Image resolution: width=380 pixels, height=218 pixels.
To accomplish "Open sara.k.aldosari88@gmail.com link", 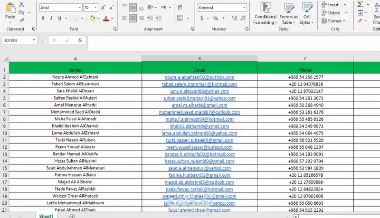I will coord(199,91).
